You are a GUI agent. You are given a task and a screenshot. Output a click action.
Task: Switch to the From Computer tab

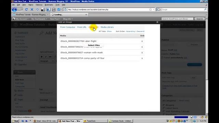click(68, 27)
